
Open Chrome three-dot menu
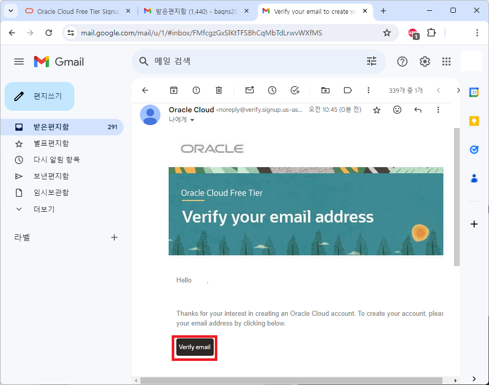477,33
